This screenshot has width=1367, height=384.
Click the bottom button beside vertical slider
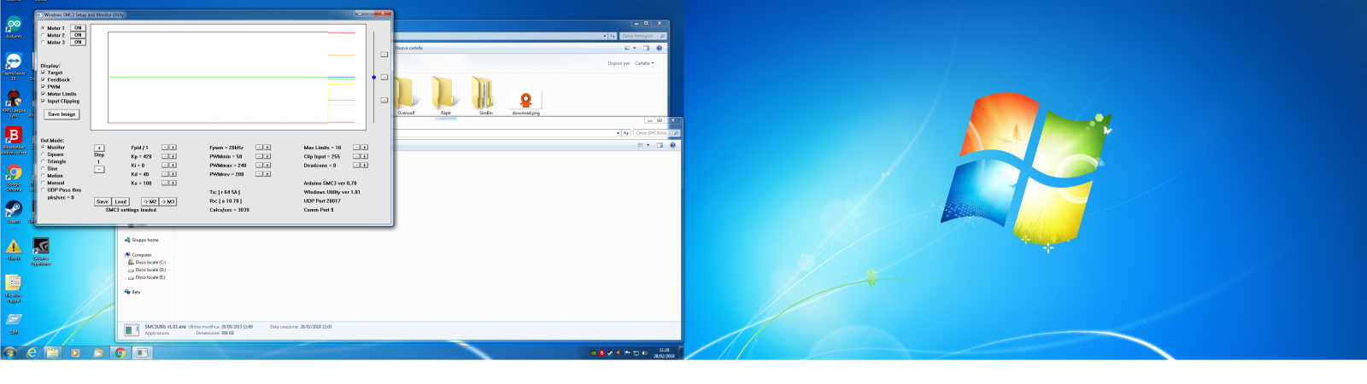384,99
